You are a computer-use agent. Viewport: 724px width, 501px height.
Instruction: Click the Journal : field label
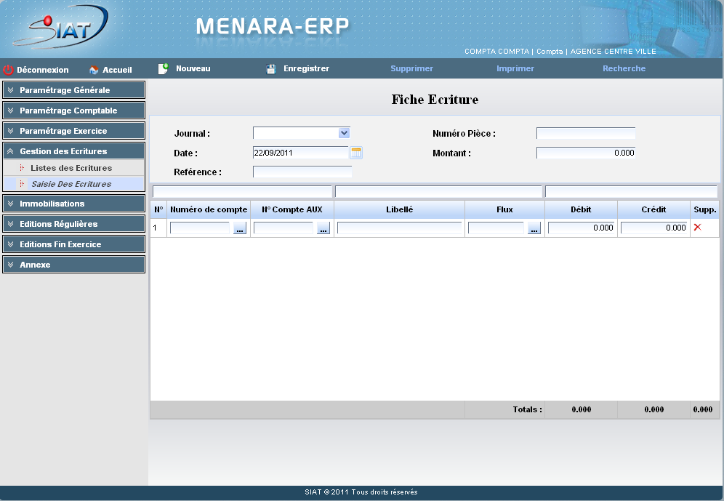click(192, 134)
